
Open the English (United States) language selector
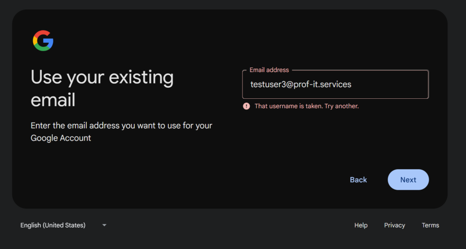53,225
